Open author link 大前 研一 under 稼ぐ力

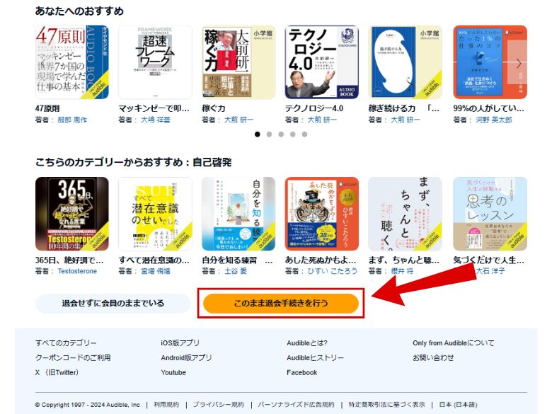tap(238, 120)
